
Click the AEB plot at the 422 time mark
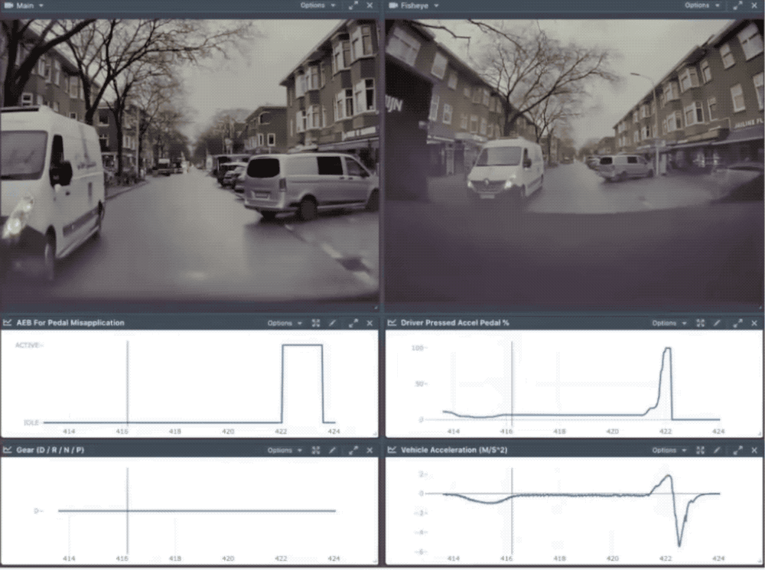(x=282, y=383)
